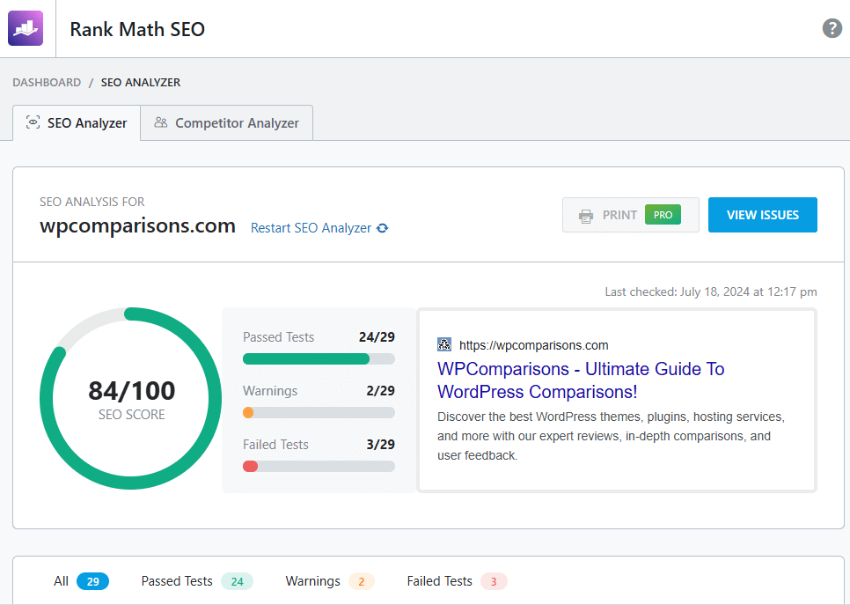The width and height of the screenshot is (850, 605).
Task: Click the Restart SEO Analyzer link
Action: pyautogui.click(x=311, y=228)
